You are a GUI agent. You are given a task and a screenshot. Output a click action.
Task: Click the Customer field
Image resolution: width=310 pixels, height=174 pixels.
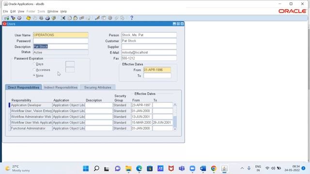click(x=149, y=41)
